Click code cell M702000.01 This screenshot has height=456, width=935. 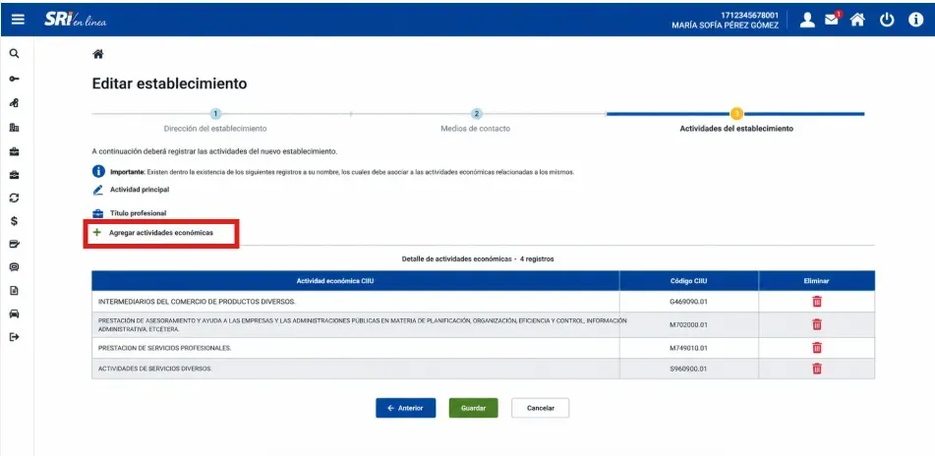point(688,325)
